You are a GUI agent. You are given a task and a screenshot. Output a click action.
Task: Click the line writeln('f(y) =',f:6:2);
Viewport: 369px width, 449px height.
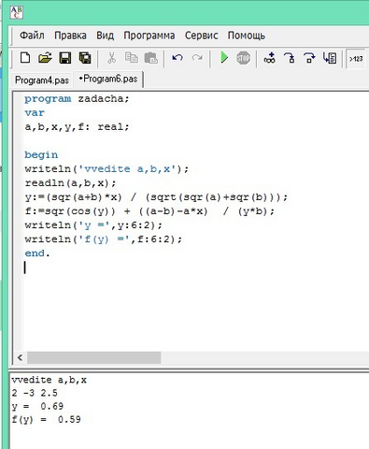coord(104,239)
